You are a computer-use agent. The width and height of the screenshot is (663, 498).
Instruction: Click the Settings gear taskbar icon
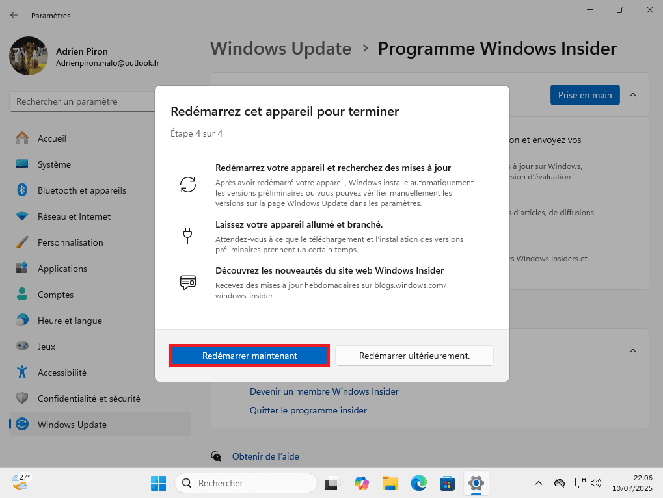(x=476, y=483)
